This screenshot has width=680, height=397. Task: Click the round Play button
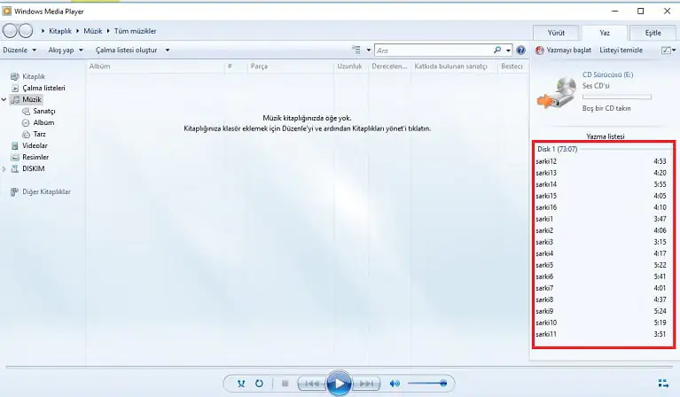(339, 383)
